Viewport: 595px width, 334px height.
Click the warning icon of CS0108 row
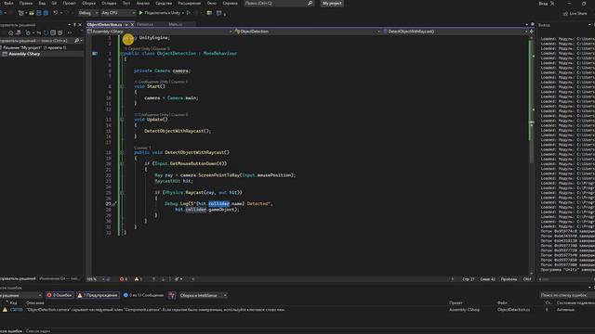pyautogui.click(x=5, y=309)
